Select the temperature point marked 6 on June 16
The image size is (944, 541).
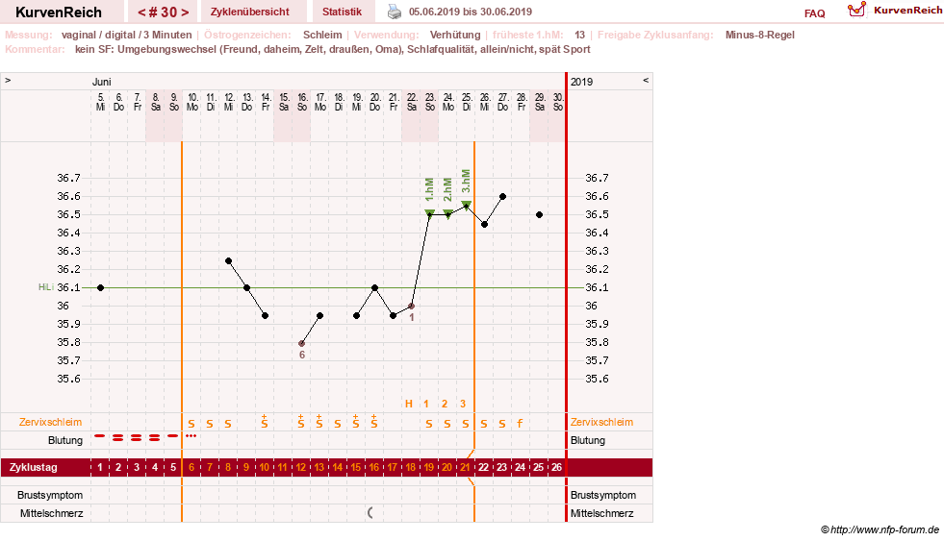point(301,344)
